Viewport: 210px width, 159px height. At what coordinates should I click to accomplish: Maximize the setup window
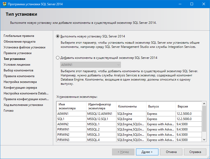tap(192, 4)
